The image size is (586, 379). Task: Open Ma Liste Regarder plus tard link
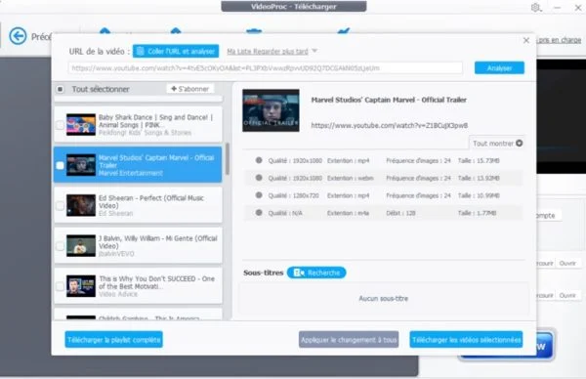[x=268, y=51]
